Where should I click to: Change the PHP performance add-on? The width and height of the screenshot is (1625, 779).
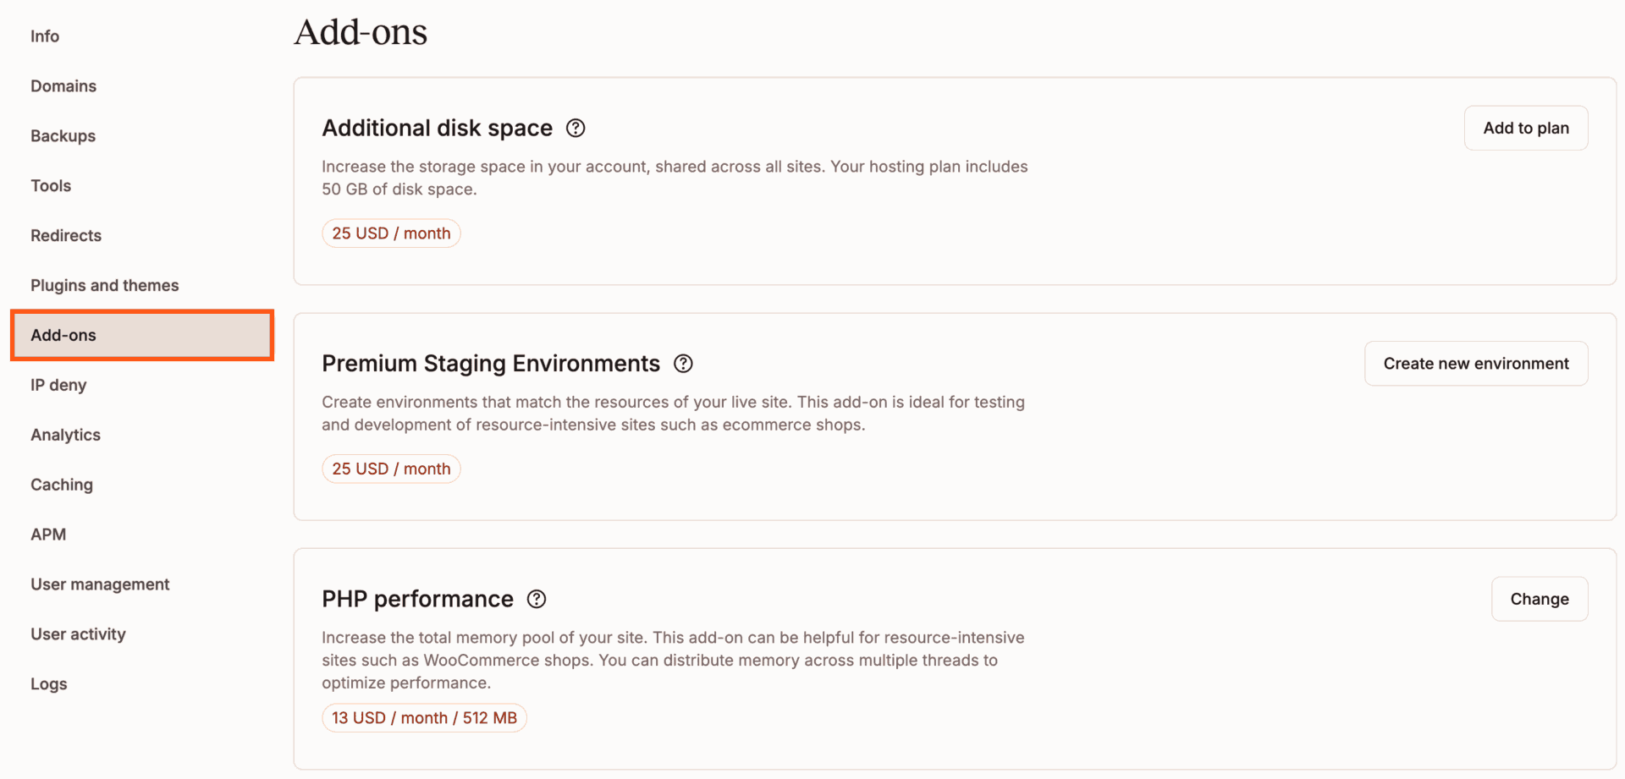(x=1539, y=599)
